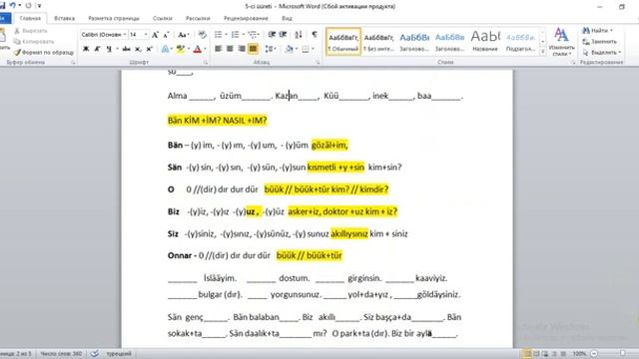Screen dimensions: 639x359
Task: Open the Вид ribbon tab
Action: pos(287,18)
